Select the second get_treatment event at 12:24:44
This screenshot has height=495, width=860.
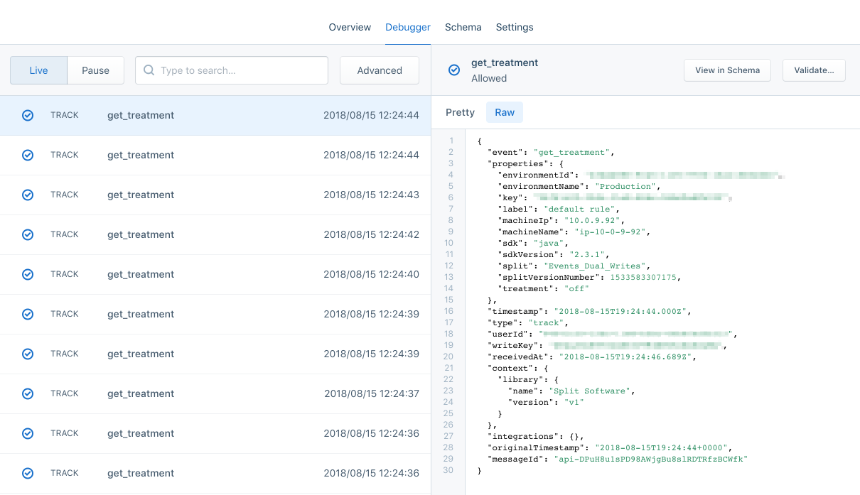tap(213, 154)
